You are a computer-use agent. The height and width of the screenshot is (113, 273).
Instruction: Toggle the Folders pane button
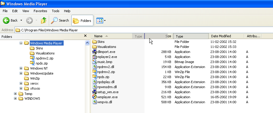tap(82, 20)
